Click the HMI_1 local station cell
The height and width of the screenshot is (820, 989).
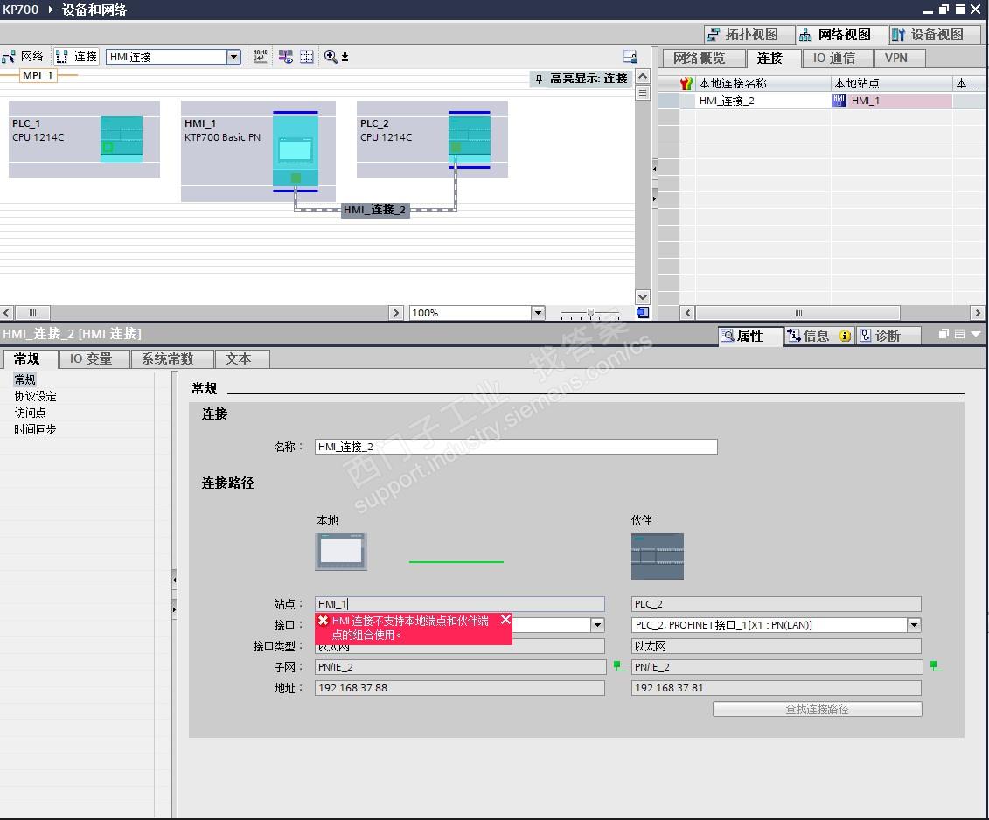[x=891, y=101]
